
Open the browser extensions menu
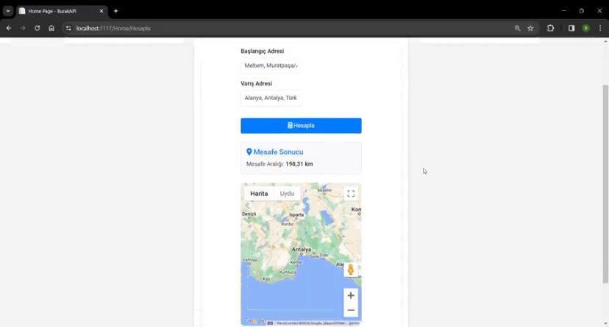(550, 28)
